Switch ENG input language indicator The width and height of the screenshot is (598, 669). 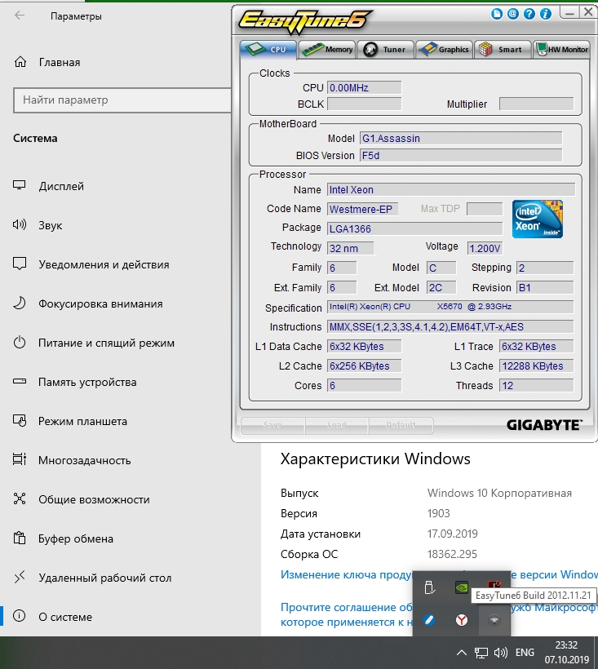point(525,653)
